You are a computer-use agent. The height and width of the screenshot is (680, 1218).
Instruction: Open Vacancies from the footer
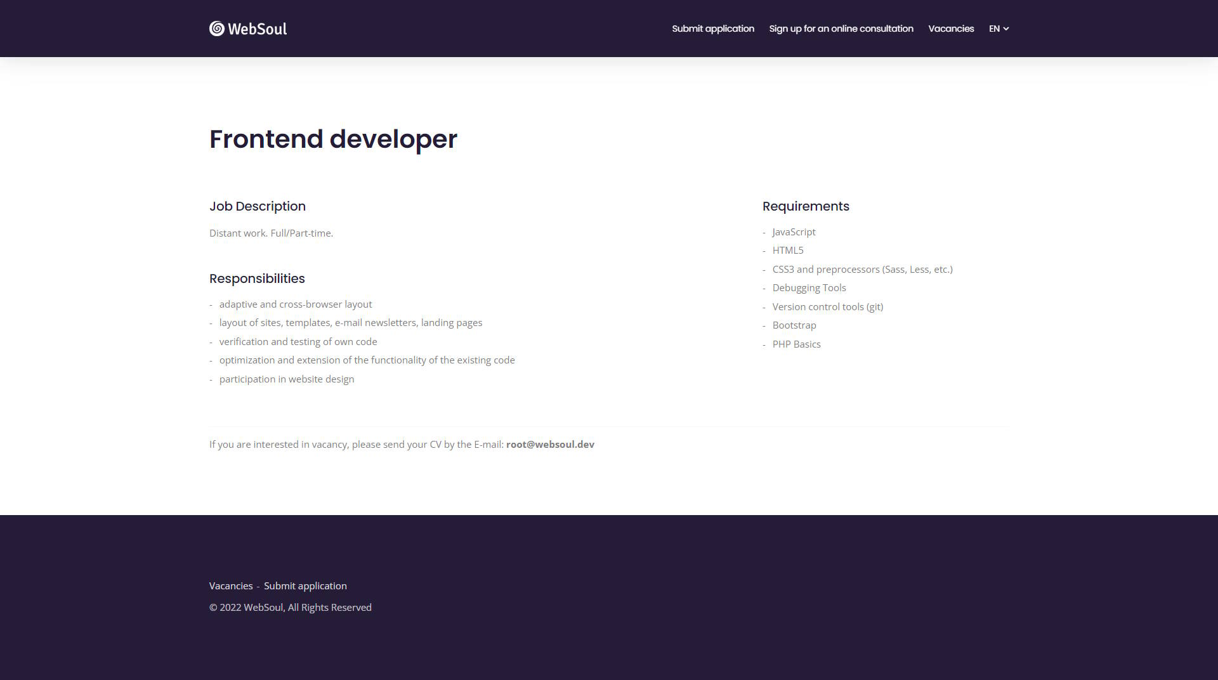231,585
